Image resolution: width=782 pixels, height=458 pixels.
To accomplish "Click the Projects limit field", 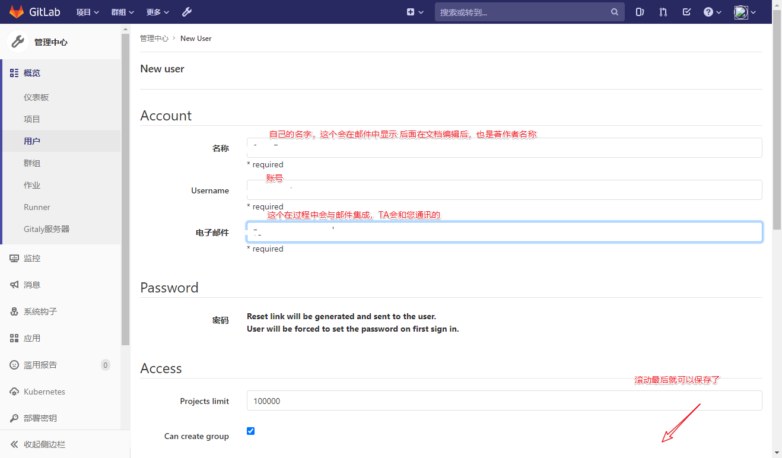I will point(504,400).
